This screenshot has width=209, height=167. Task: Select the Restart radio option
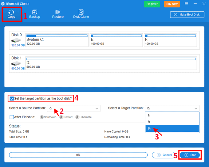(x=61, y=117)
